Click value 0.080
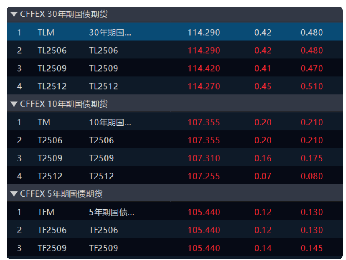 point(312,176)
